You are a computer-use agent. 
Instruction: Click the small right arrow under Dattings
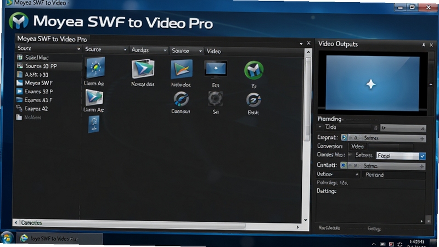(421, 221)
